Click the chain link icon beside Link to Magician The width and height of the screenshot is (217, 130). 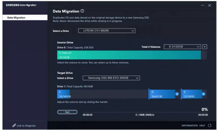14,125
